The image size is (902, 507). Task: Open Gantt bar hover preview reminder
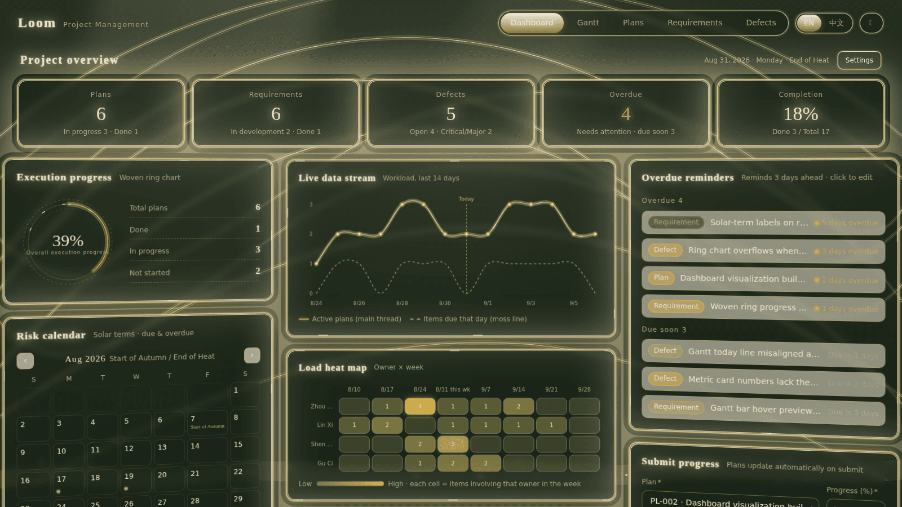point(763,410)
